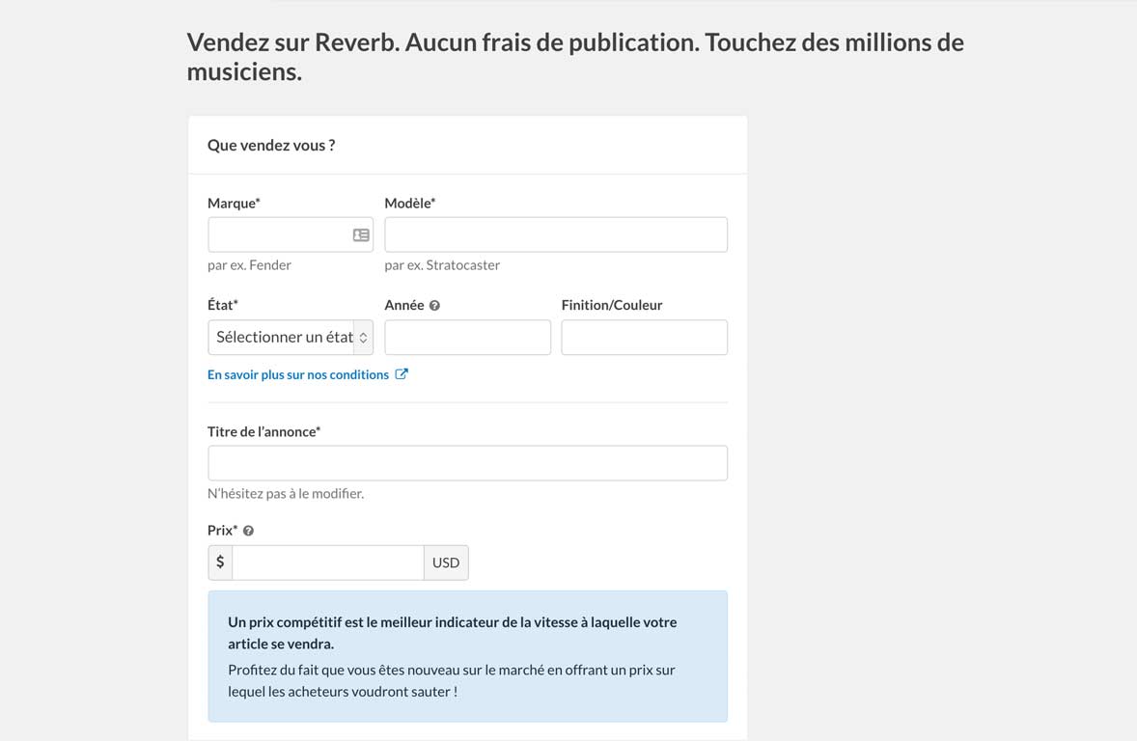Image resolution: width=1137 pixels, height=741 pixels.
Task: Focus the Finition/Couleur input field
Action: pyautogui.click(x=644, y=338)
